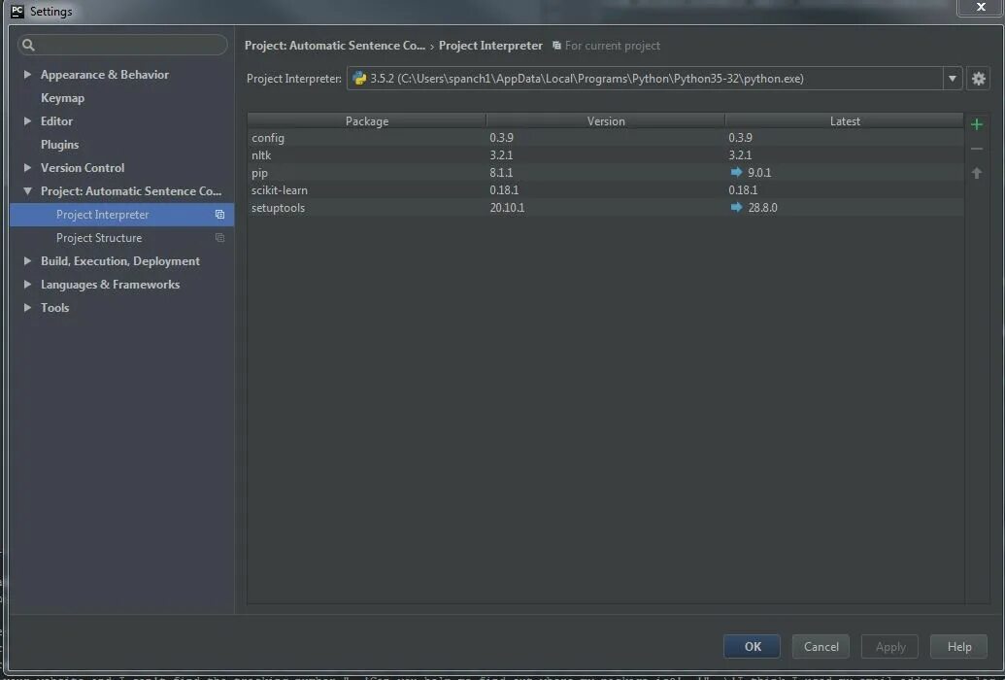1005x680 pixels.
Task: Click the settings search input field
Action: (122, 45)
